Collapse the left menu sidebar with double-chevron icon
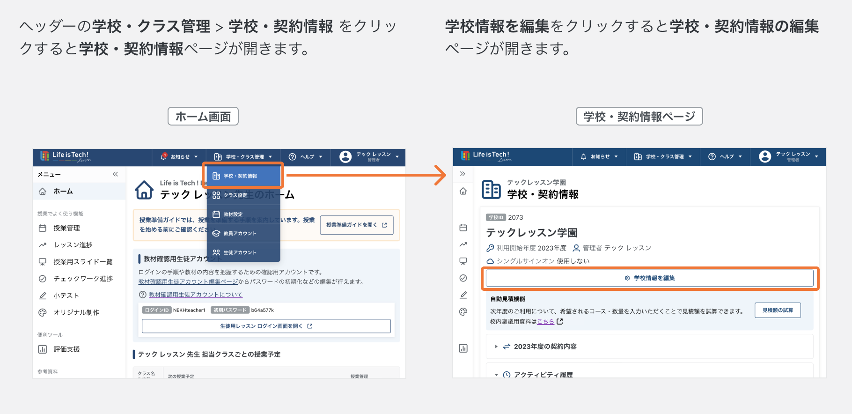 [x=115, y=174]
